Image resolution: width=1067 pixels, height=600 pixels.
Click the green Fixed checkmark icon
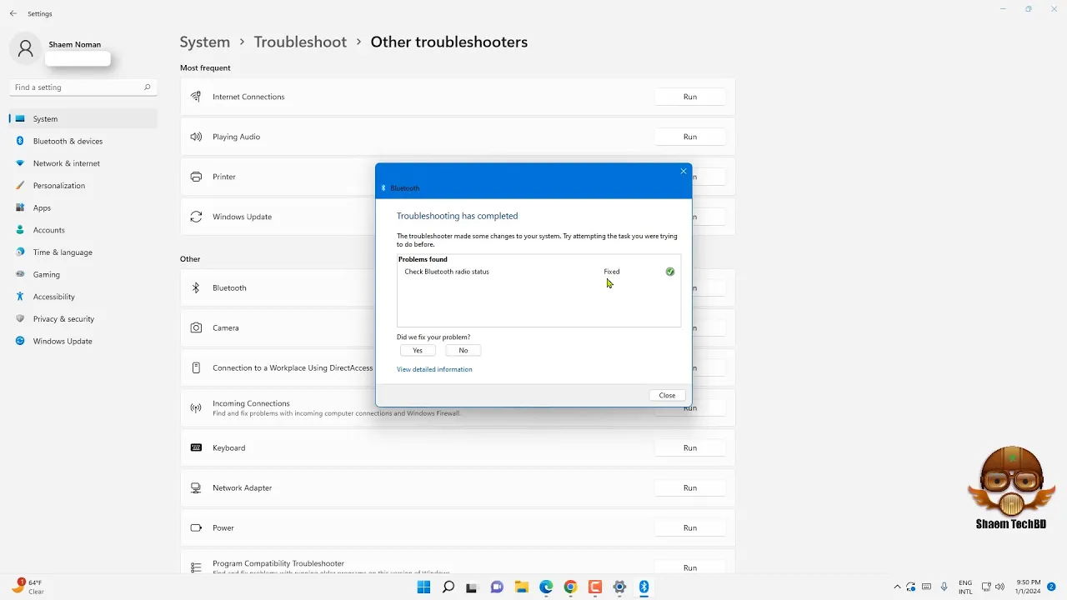coord(670,272)
